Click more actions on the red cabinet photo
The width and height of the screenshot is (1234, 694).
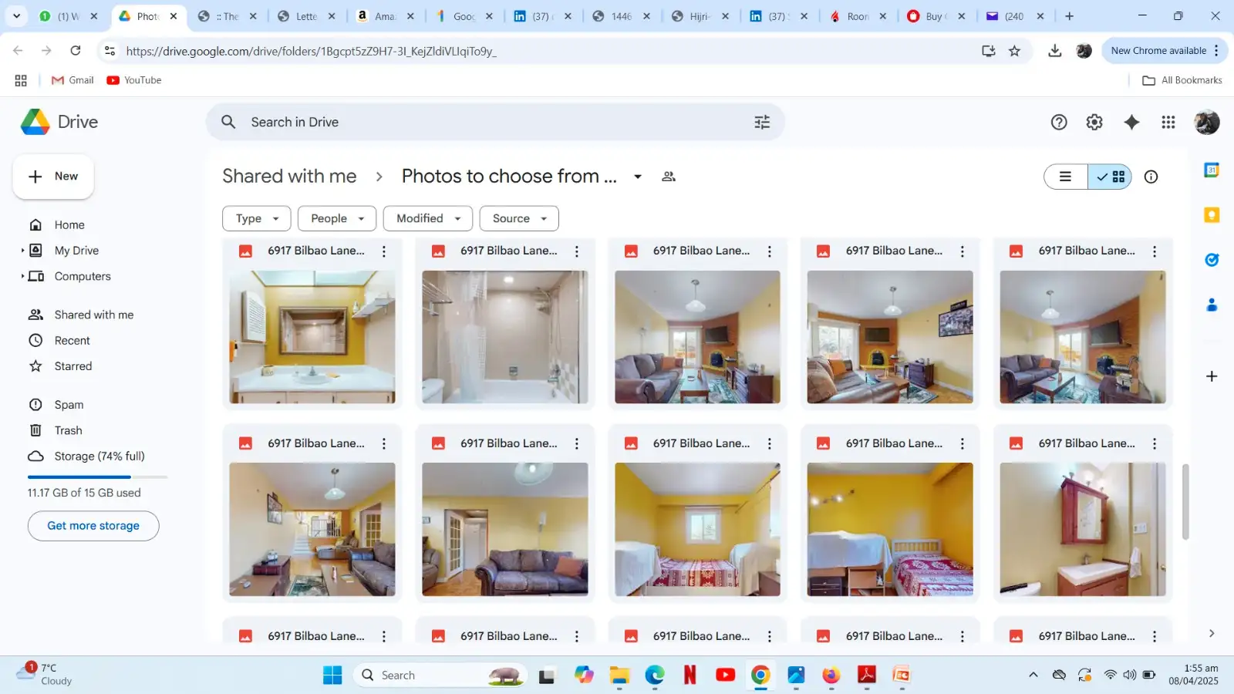pos(1155,443)
